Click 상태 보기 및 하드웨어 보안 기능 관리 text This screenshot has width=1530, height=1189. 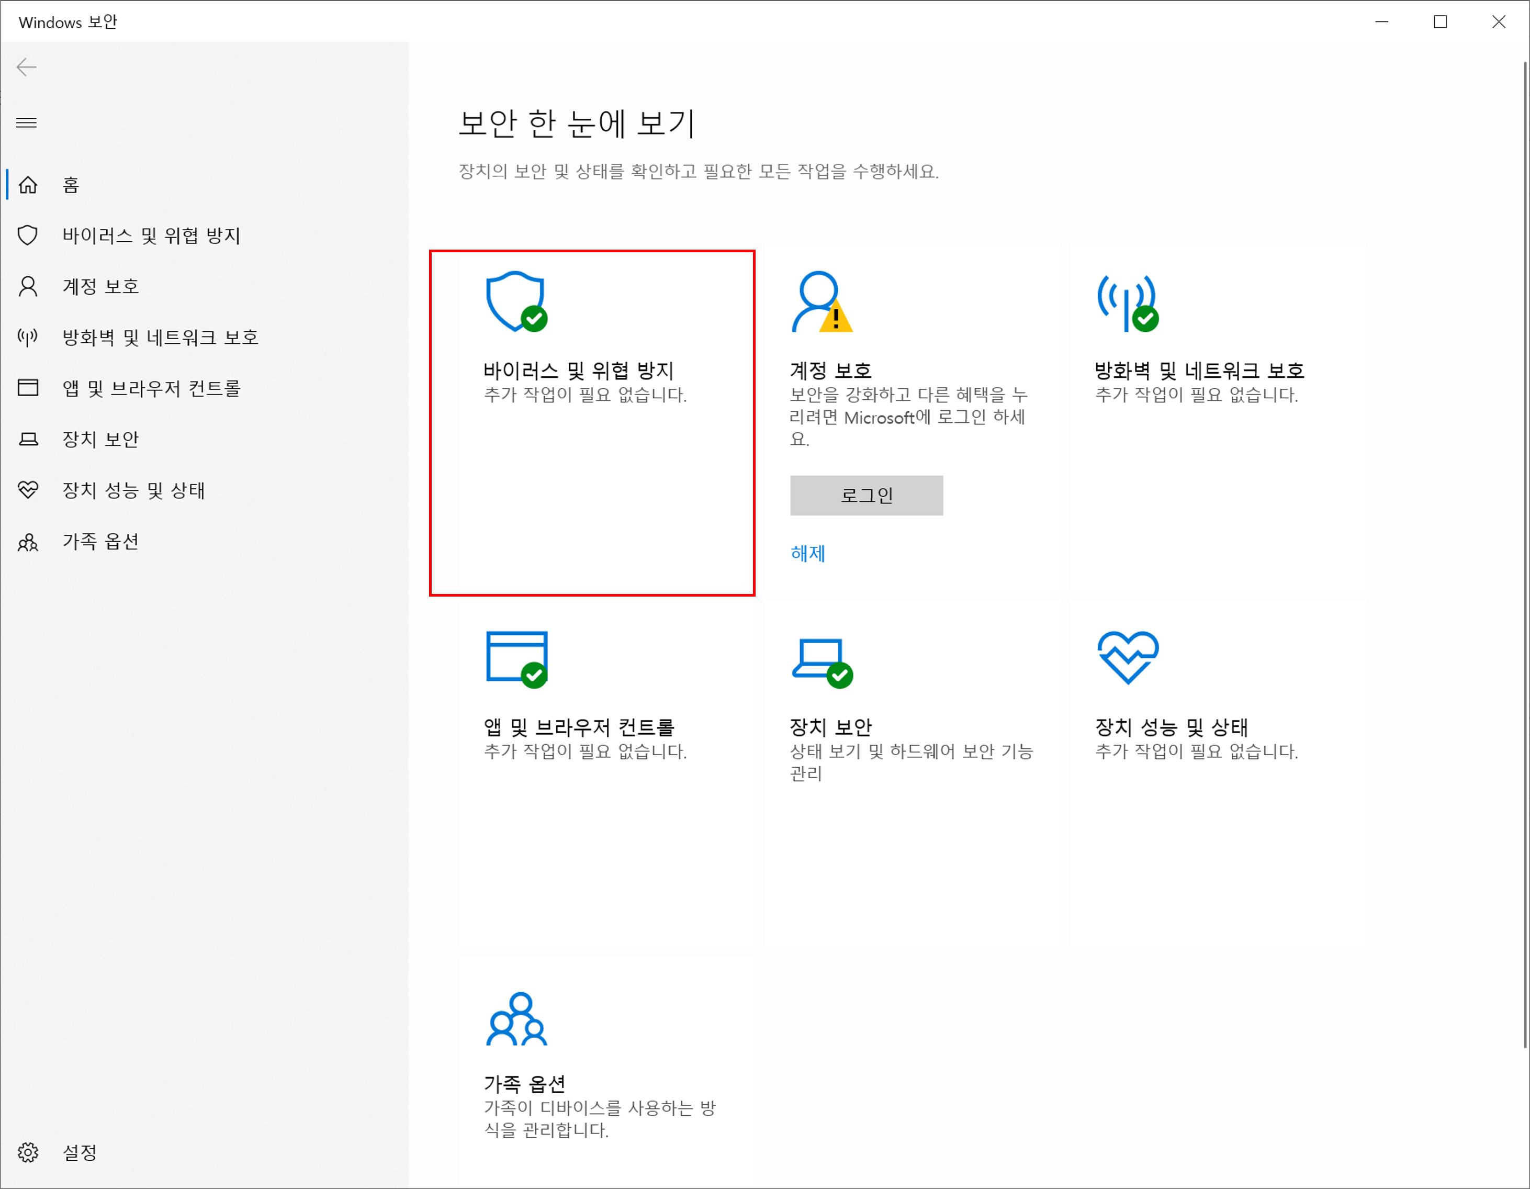click(x=912, y=762)
